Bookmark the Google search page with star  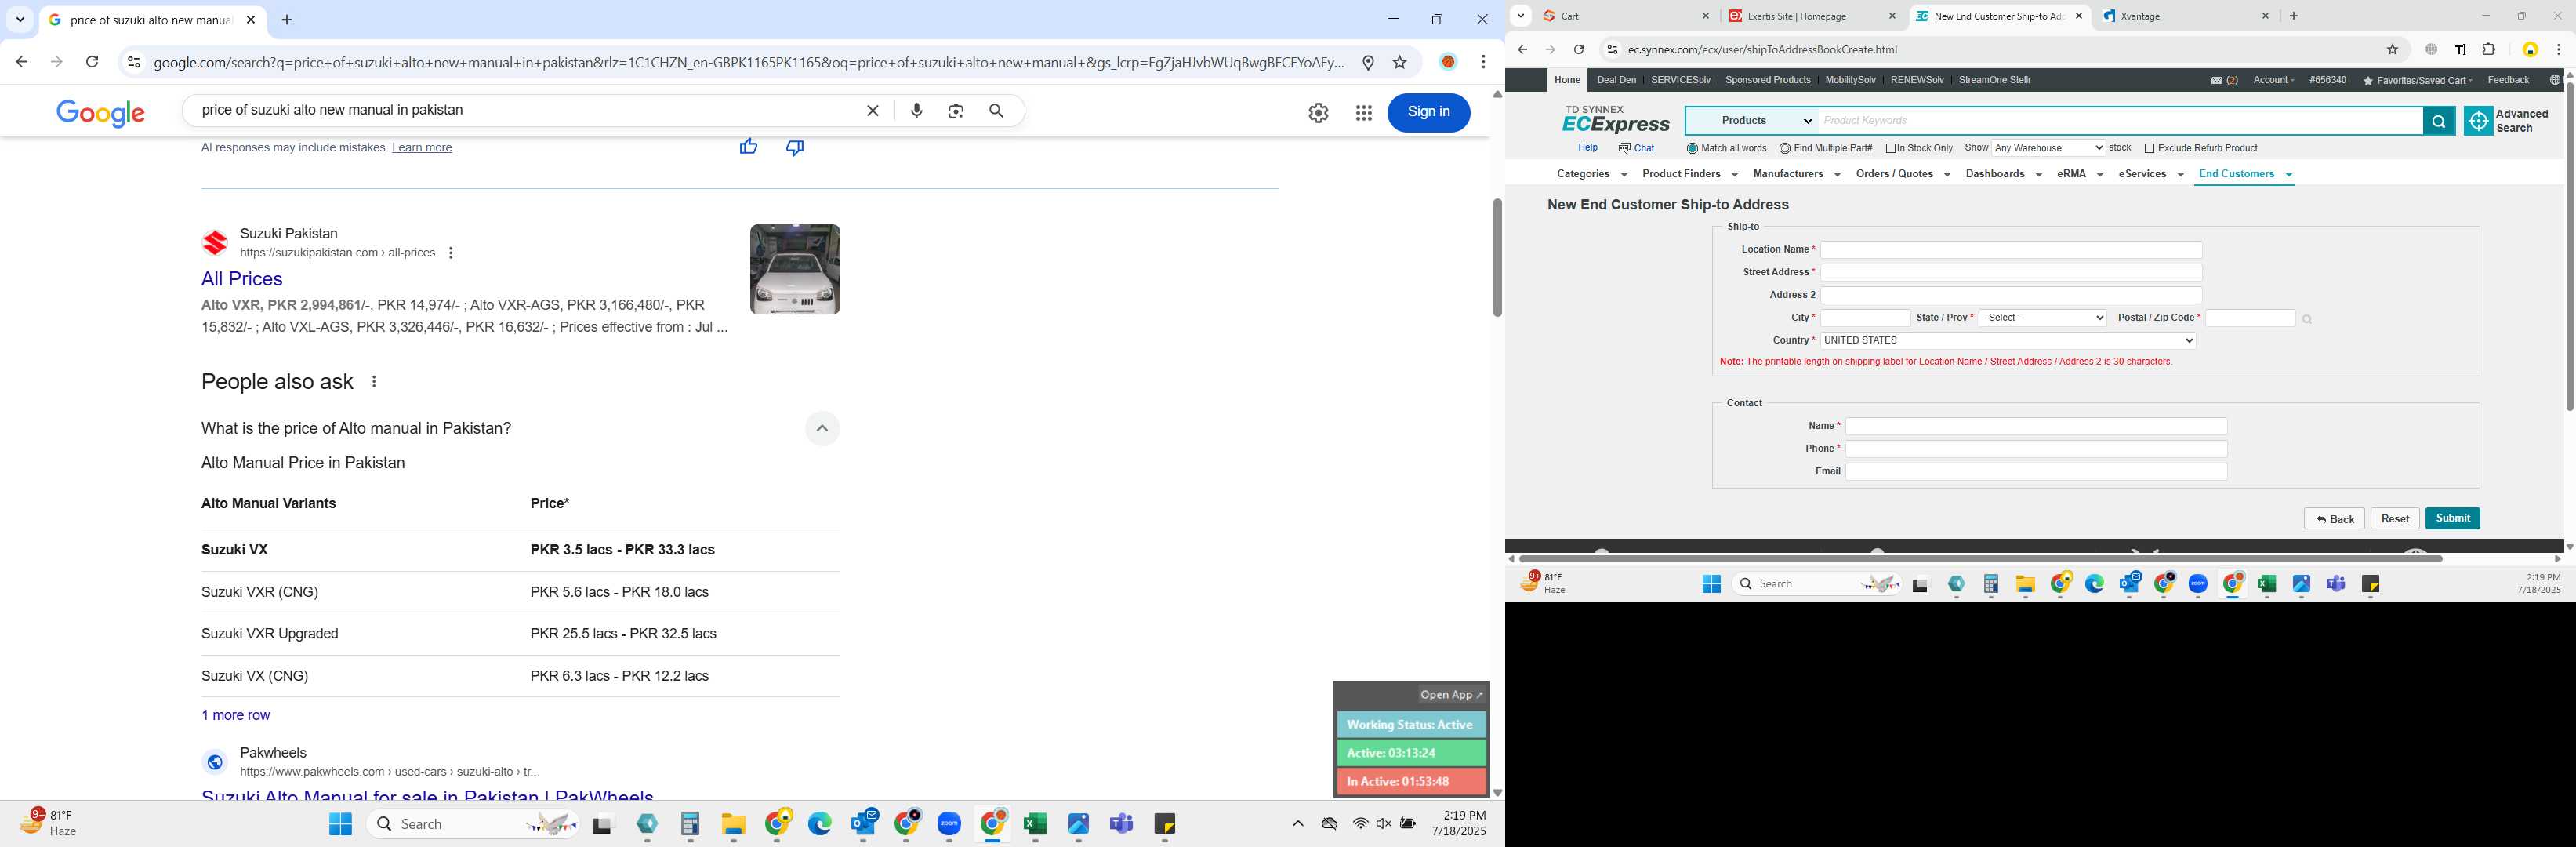pyautogui.click(x=1400, y=62)
